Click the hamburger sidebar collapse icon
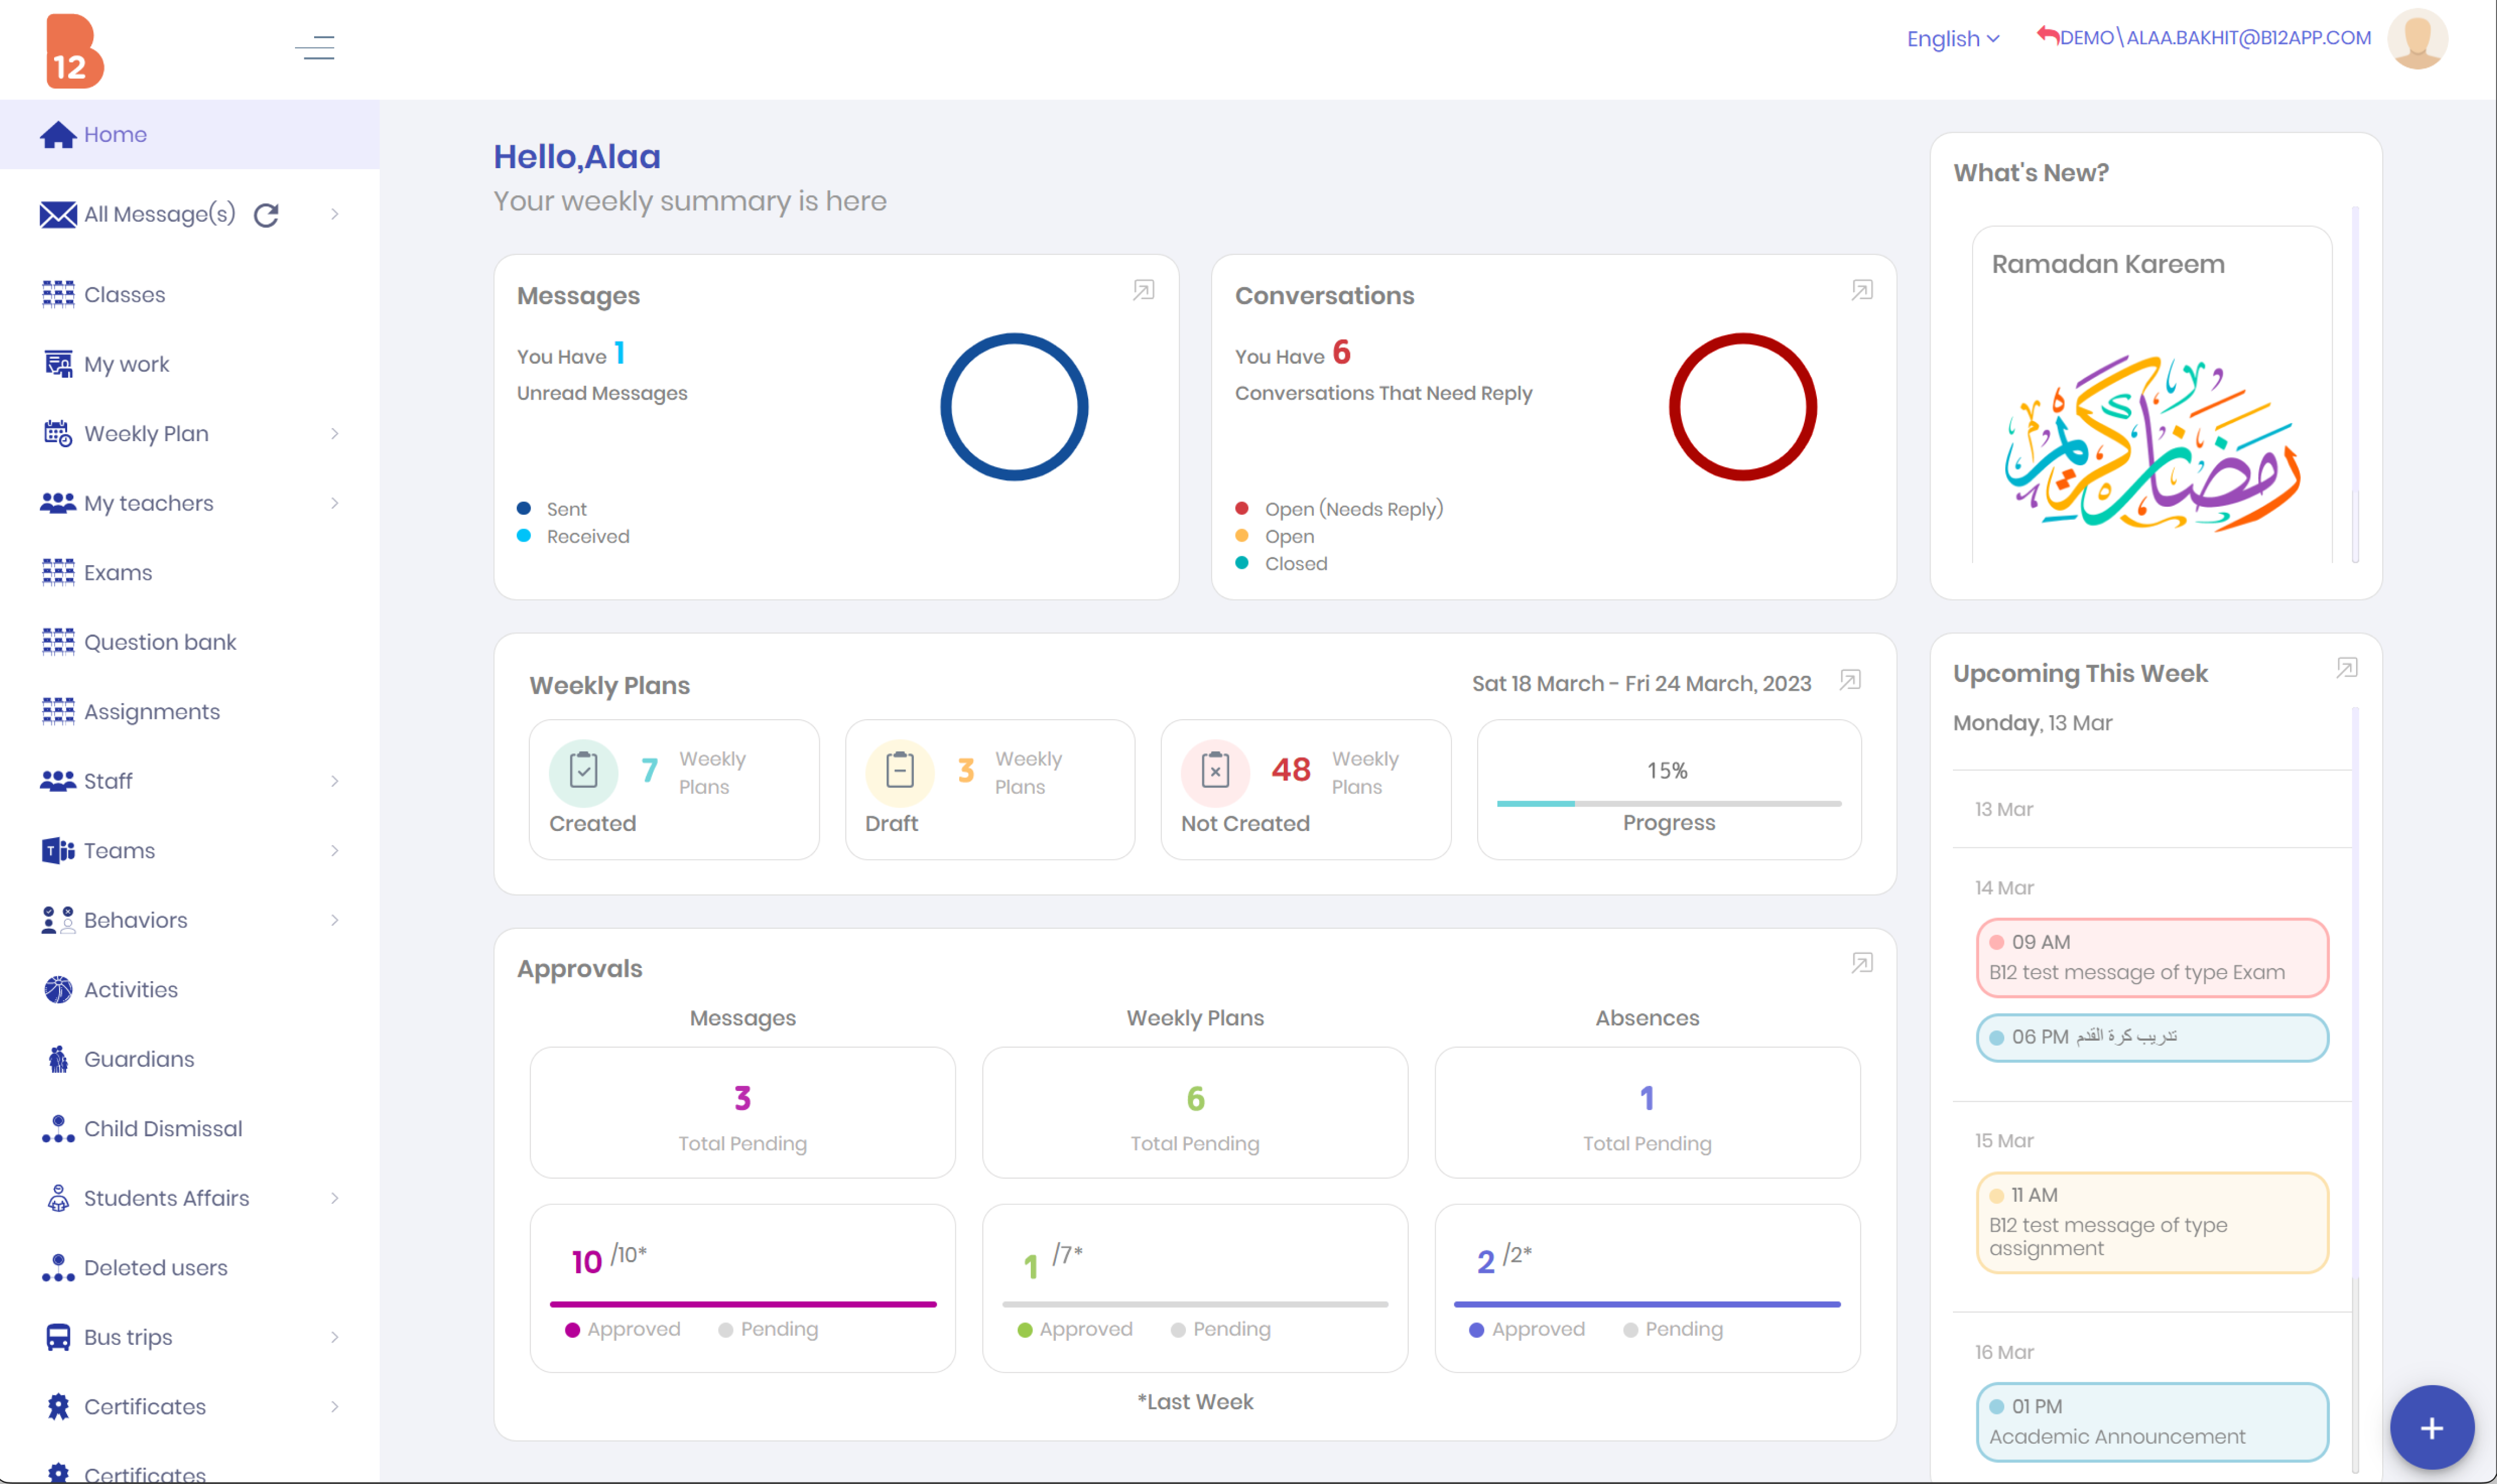Viewport: 2497px width, 1484px height. (315, 47)
